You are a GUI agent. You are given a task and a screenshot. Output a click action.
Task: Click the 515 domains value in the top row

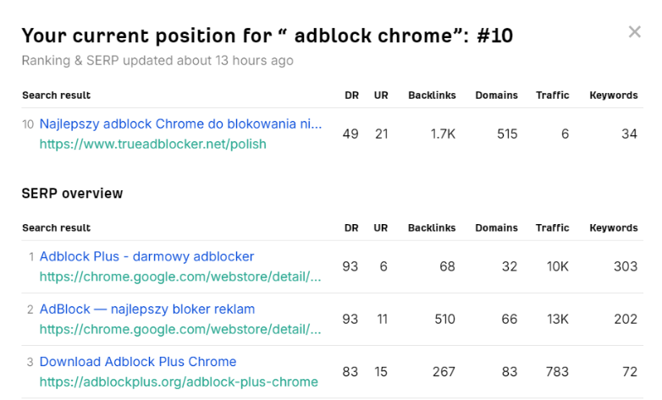coord(507,134)
